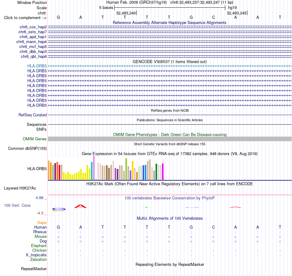
Task: Select the X_tropicalis alignment row label
Action: pyautogui.click(x=36, y=255)
